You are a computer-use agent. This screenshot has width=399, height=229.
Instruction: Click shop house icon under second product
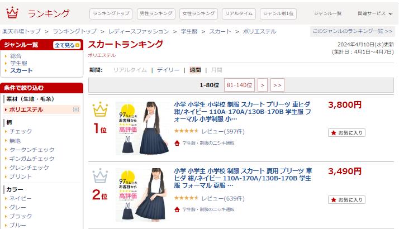(177, 209)
